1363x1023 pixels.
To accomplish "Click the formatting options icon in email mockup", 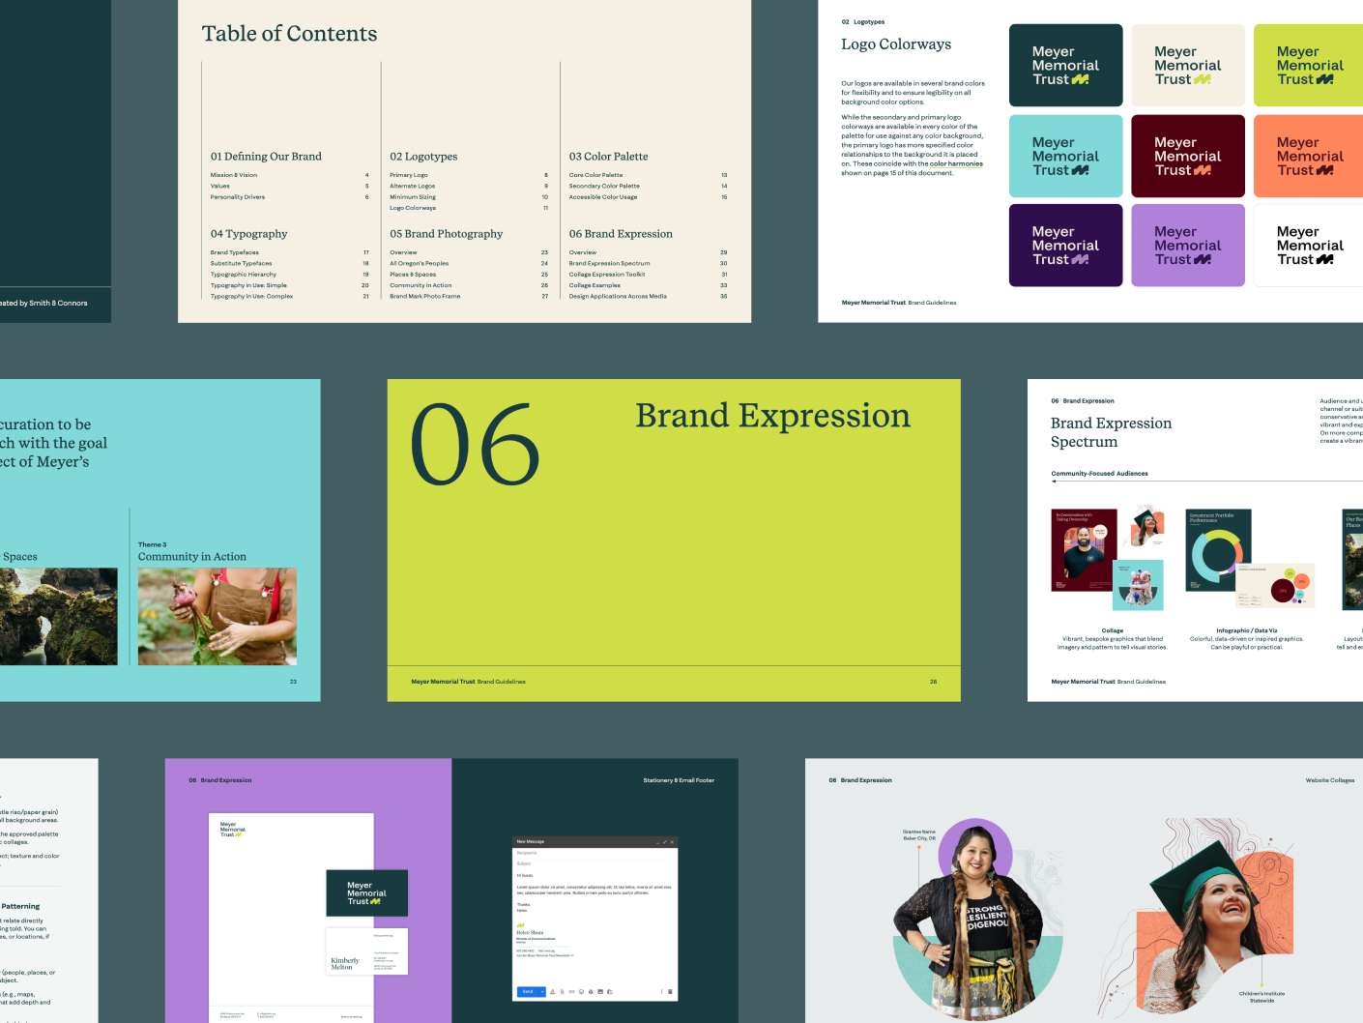I will pyautogui.click(x=553, y=991).
